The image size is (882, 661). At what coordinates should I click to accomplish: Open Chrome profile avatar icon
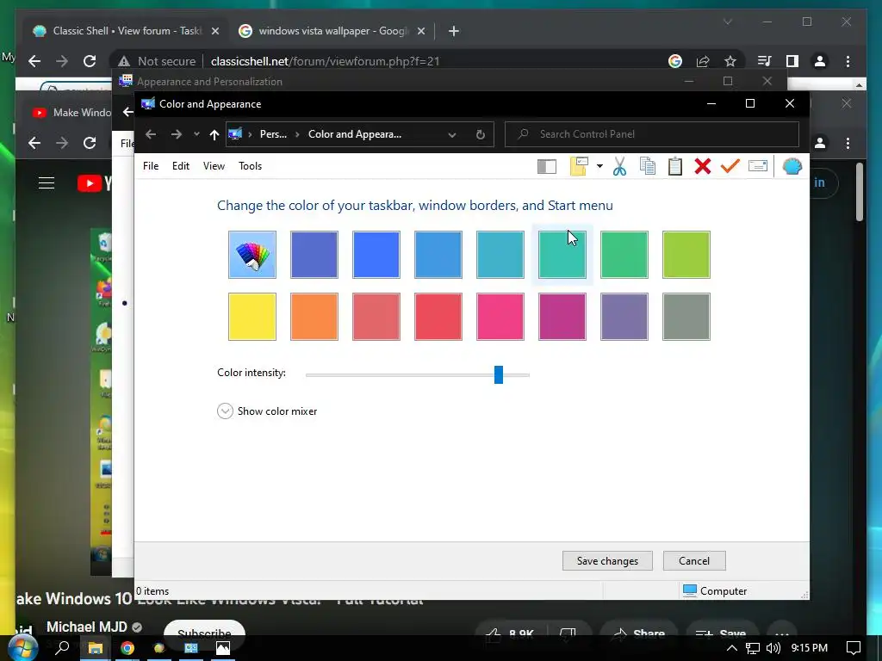coord(820,61)
